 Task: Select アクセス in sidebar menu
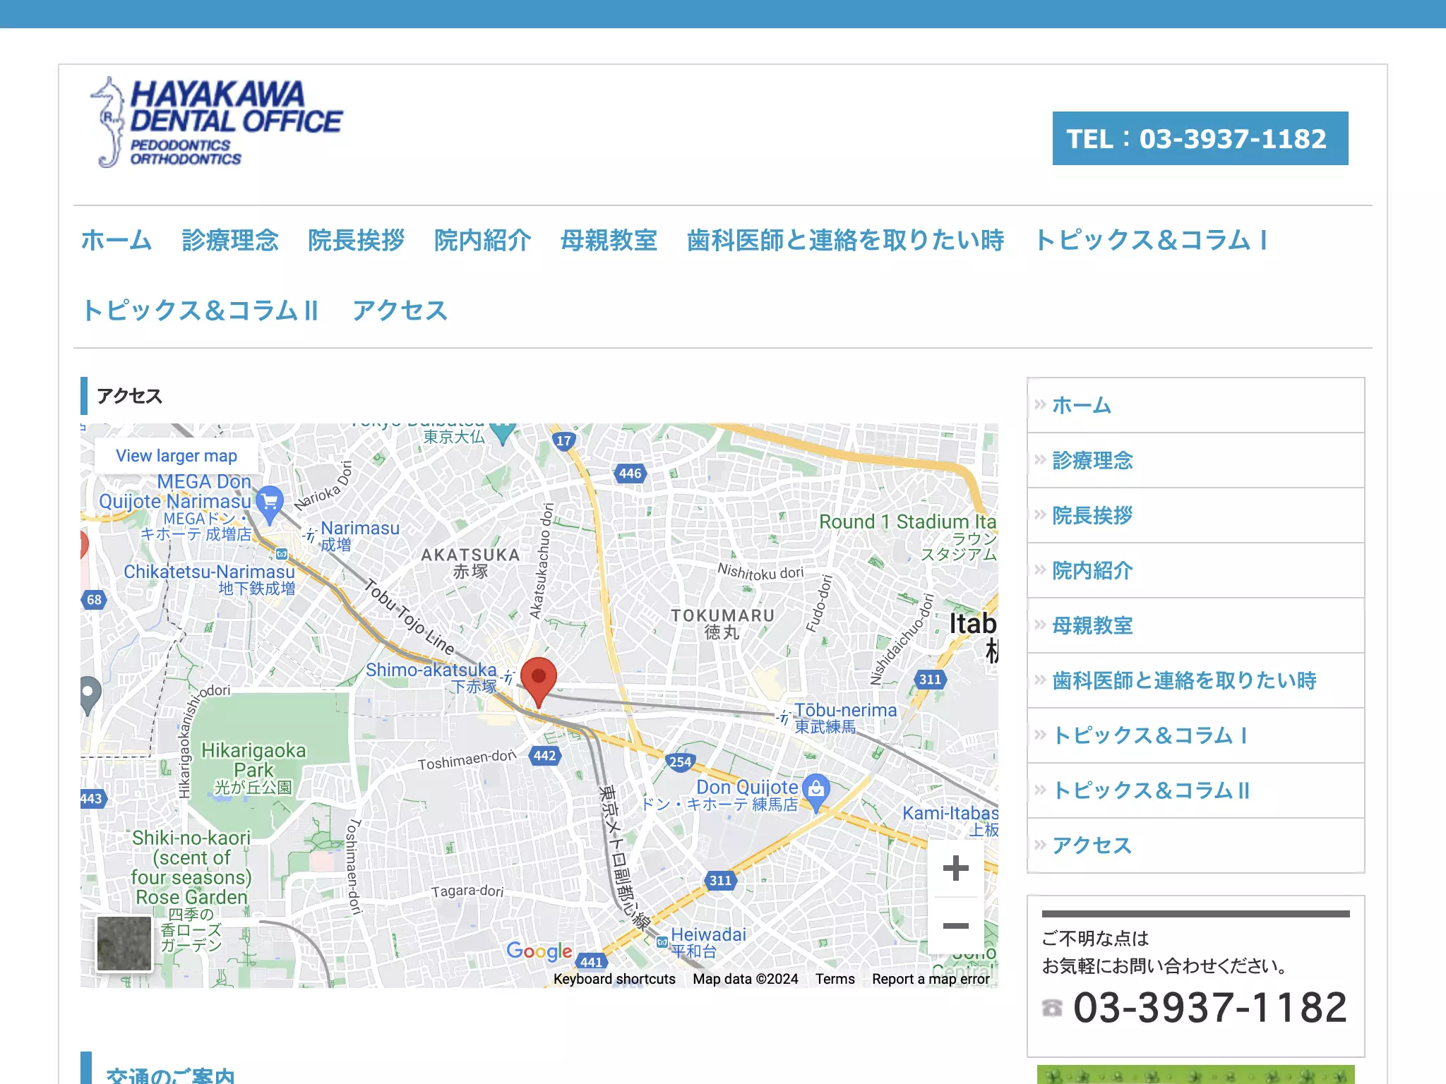click(1196, 845)
